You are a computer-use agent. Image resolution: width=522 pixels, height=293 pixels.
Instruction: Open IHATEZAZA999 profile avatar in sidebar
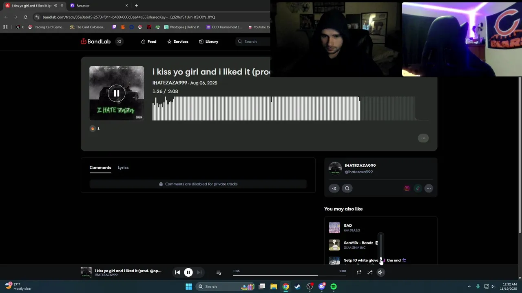[335, 168]
